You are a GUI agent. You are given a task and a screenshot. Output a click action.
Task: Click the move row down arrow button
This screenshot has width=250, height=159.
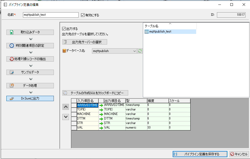coord(66,117)
